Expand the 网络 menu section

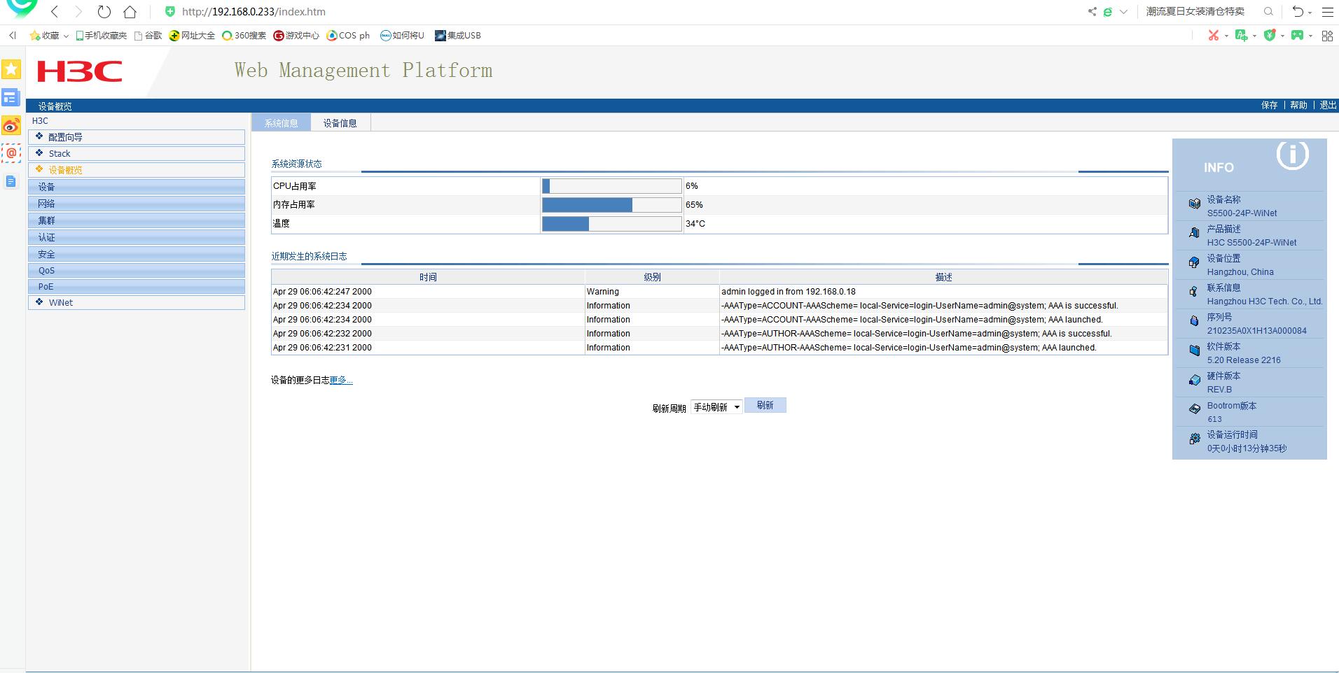(x=137, y=204)
